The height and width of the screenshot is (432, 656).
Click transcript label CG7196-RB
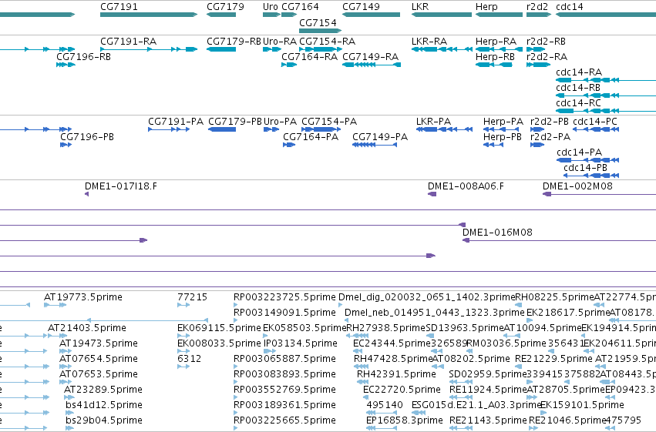tap(84, 57)
